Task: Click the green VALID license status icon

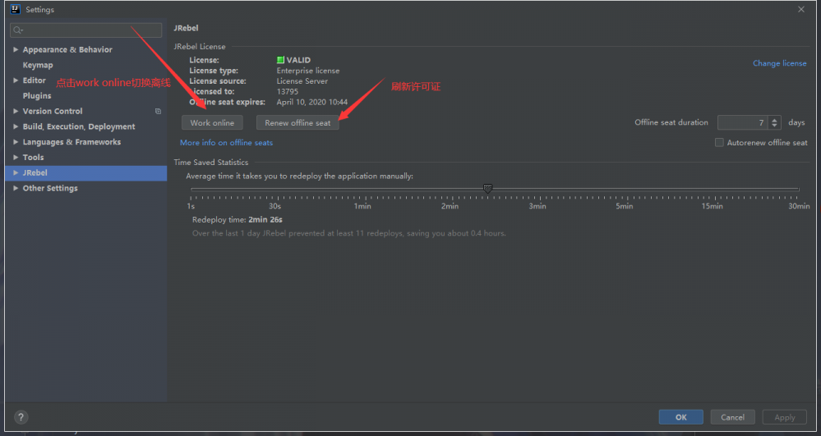Action: 280,60
